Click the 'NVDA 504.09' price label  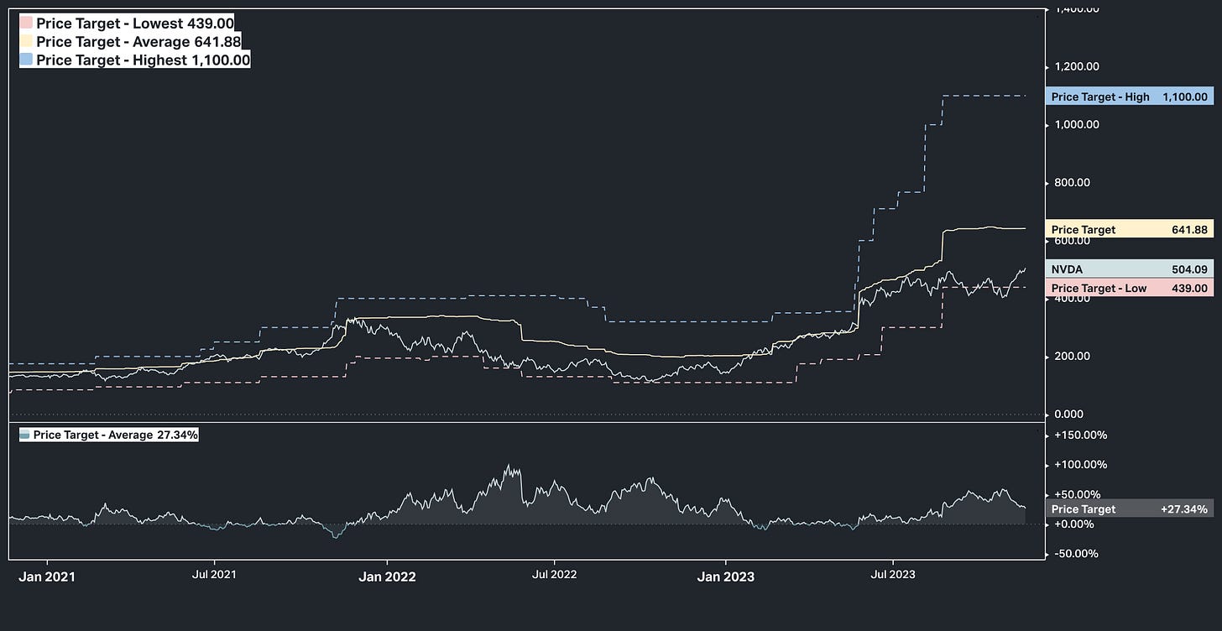(1130, 269)
